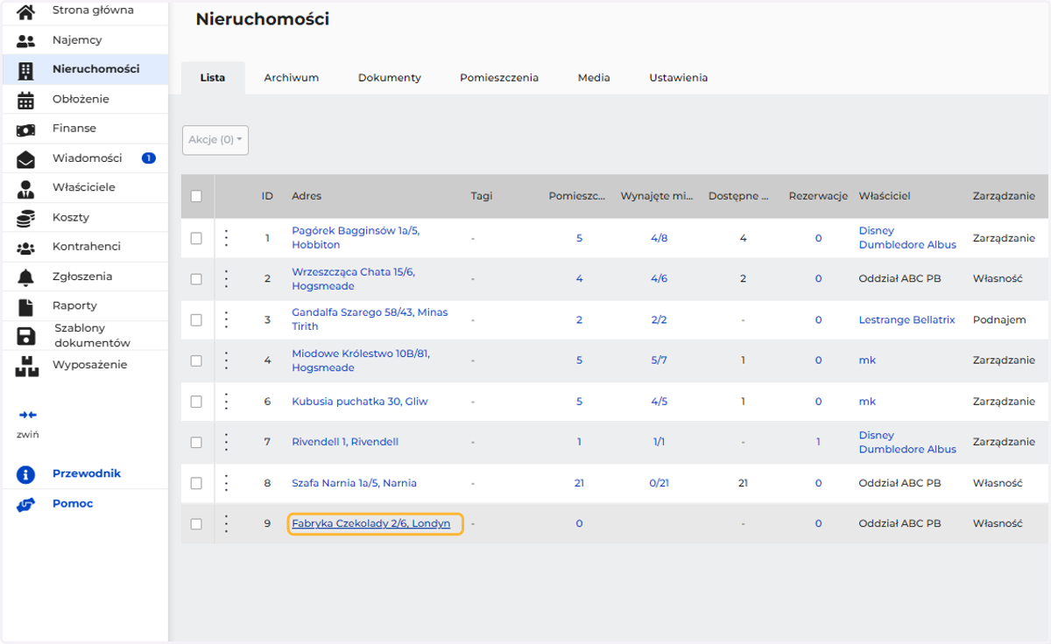Click rented places 2/2 for Gandalfa Szarego
This screenshot has width=1051, height=644.
[x=659, y=320]
